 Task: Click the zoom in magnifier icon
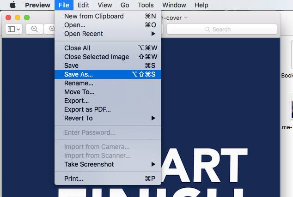tap(52, 29)
